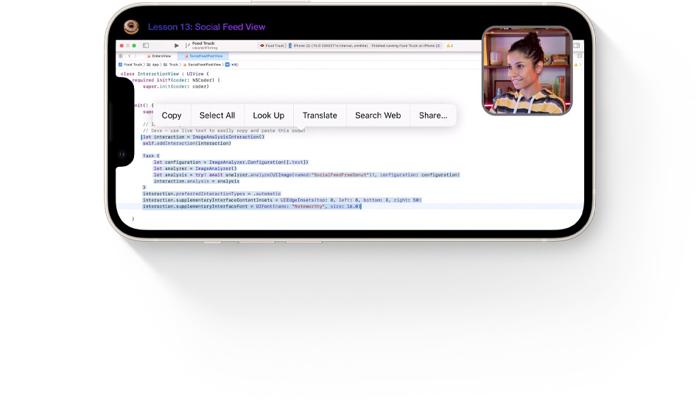The width and height of the screenshot is (699, 403).
Task: Click the yellow warning indicator in toolbar
Action: pyautogui.click(x=449, y=46)
